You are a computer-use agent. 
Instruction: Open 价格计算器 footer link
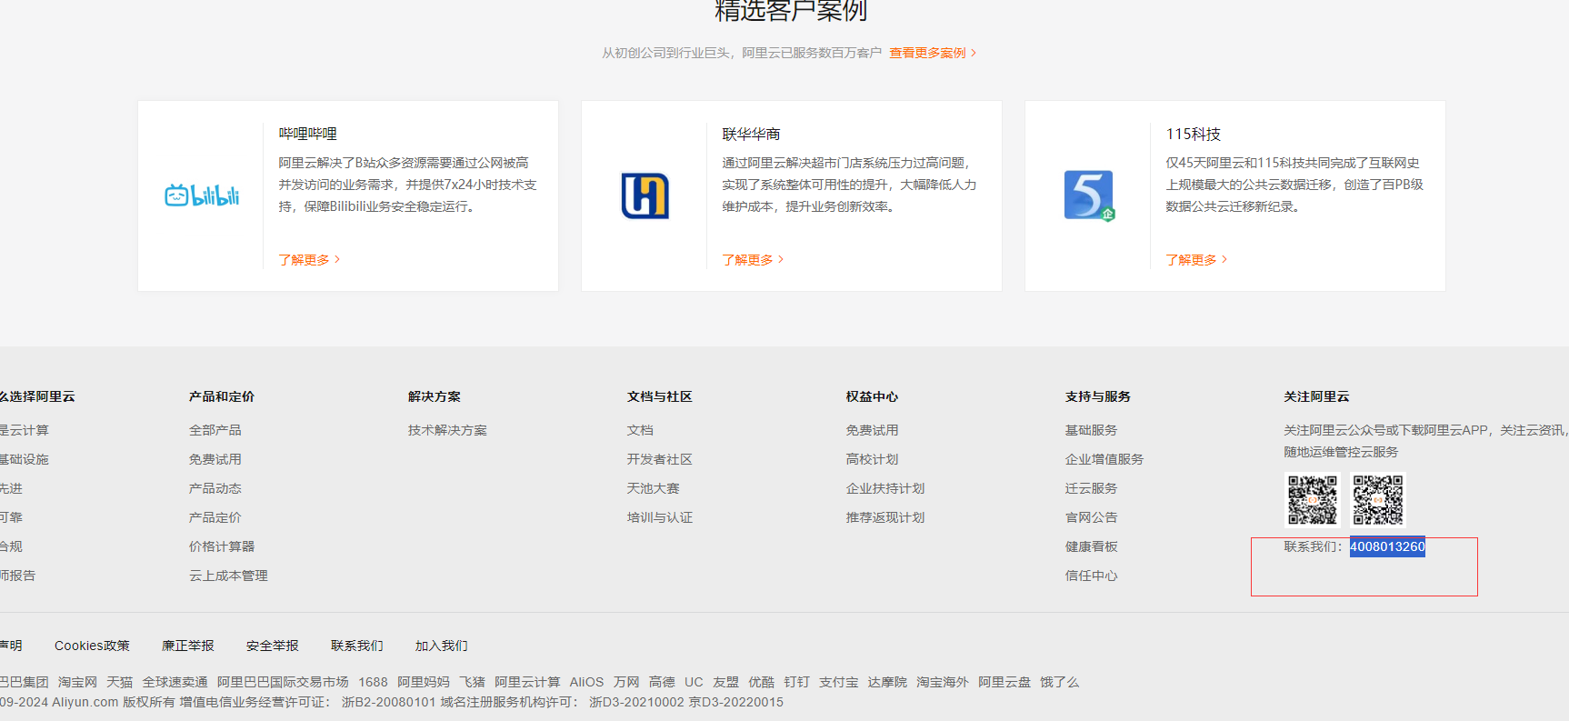(x=222, y=546)
